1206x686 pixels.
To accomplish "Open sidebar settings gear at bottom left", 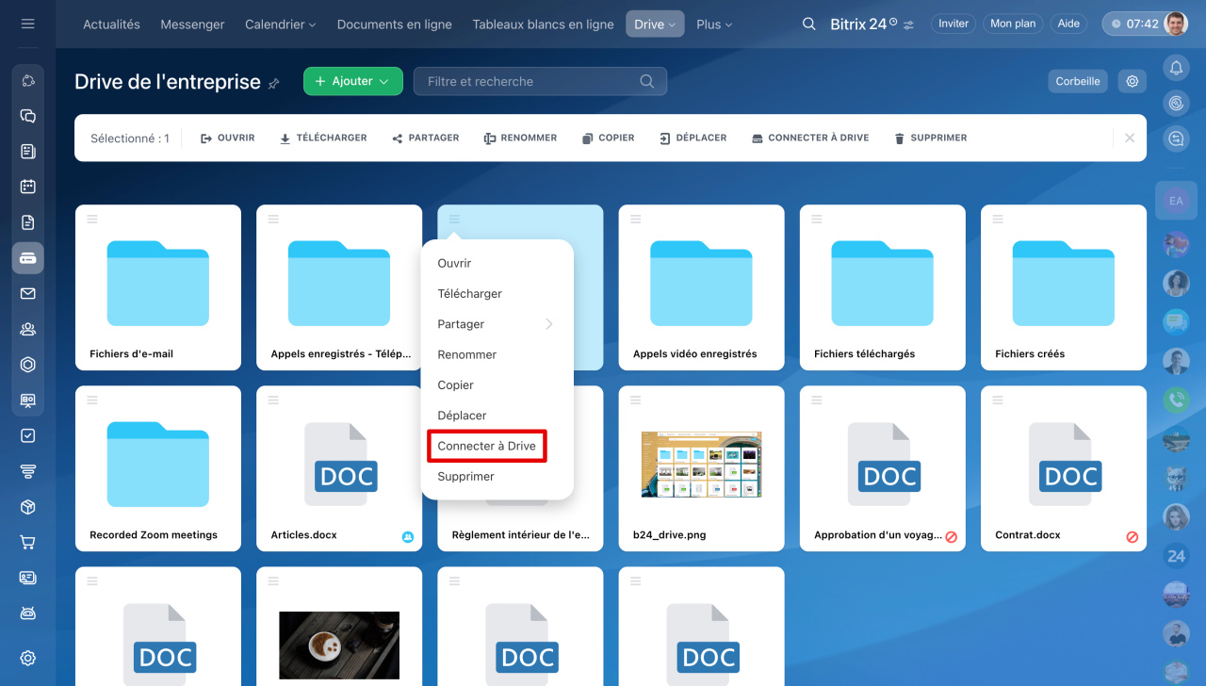I will point(27,658).
